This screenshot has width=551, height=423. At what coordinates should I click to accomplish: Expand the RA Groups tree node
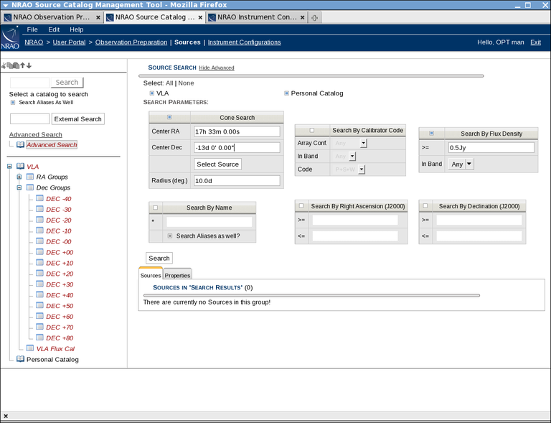point(19,177)
